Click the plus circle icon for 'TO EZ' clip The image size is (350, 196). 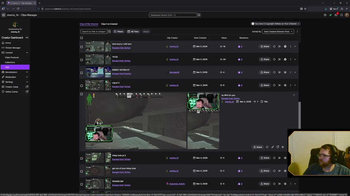click(x=285, y=59)
